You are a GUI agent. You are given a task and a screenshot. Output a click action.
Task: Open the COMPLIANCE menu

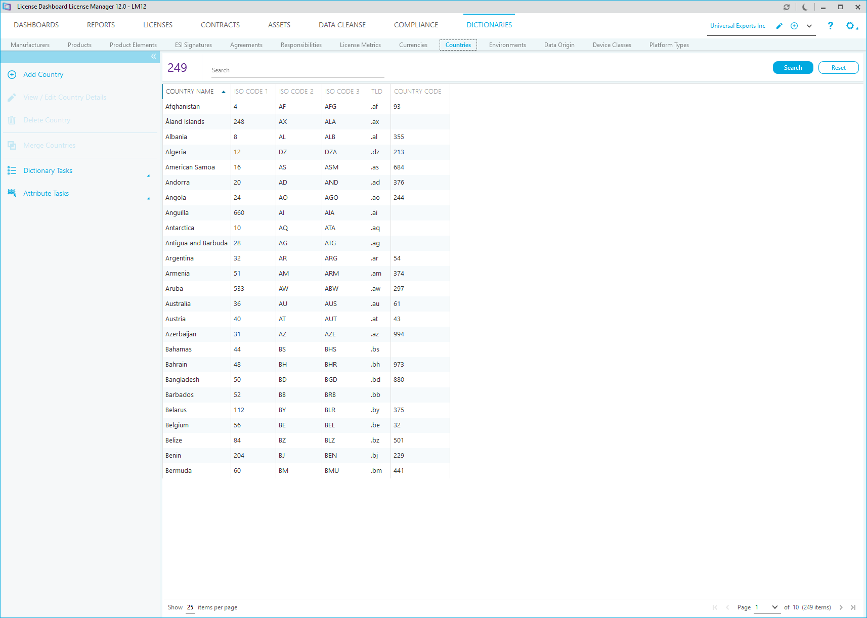coord(416,25)
